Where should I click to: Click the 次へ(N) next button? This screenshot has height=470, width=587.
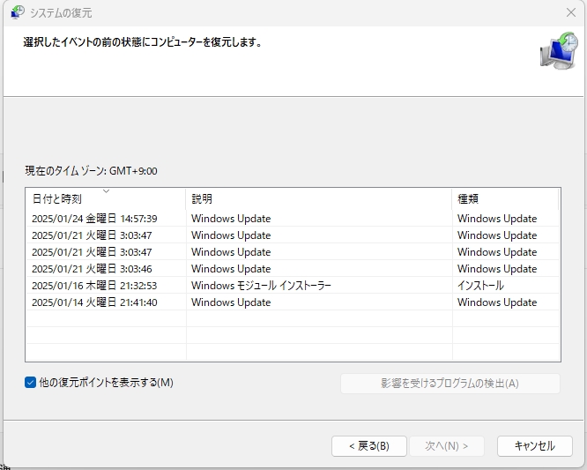(447, 446)
